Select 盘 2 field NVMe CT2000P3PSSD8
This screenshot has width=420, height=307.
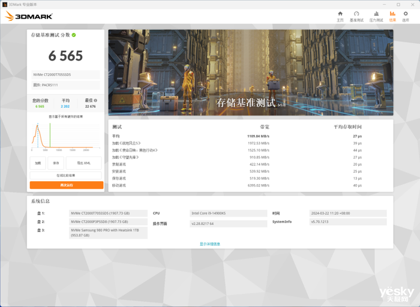coord(108,222)
